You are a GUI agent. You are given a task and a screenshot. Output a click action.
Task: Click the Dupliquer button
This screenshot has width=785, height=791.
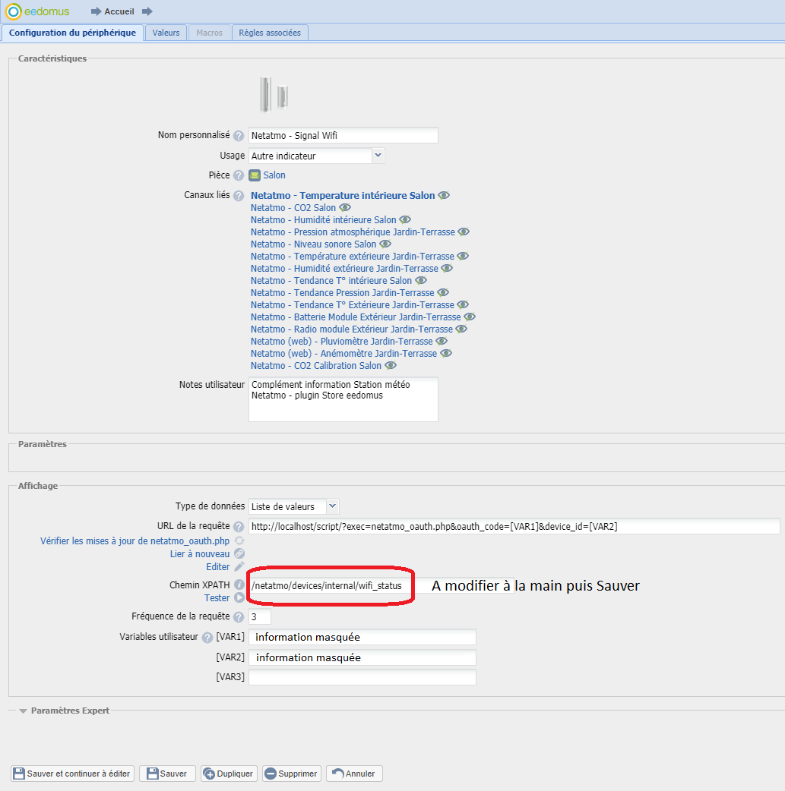[228, 774]
